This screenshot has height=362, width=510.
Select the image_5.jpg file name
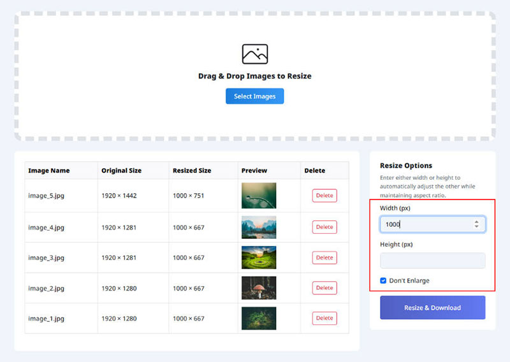[x=46, y=196]
